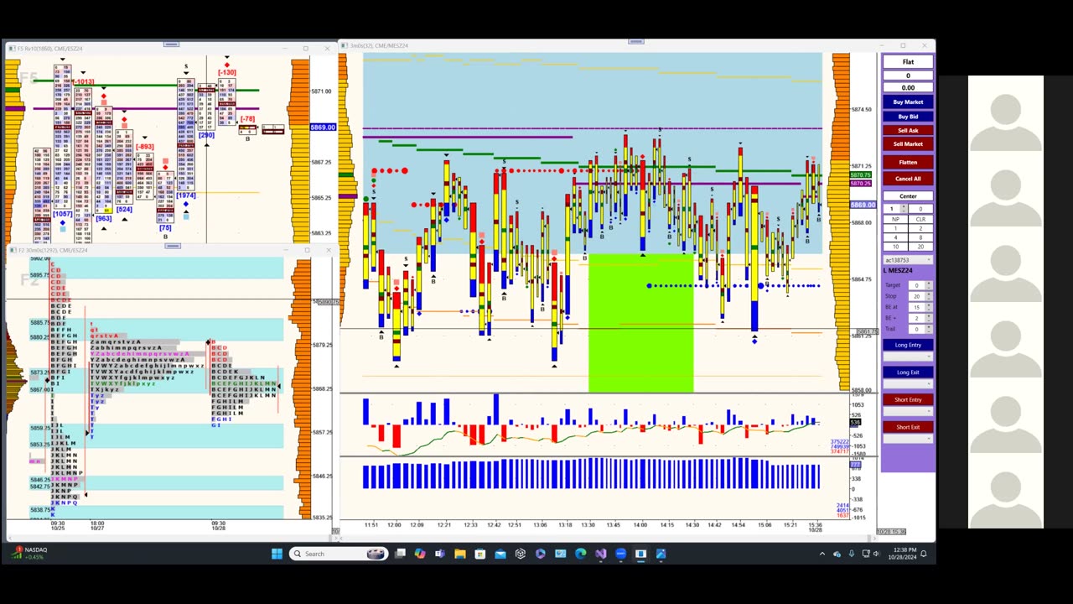Click the Sell Market button
1073x604 pixels.
pos(908,144)
